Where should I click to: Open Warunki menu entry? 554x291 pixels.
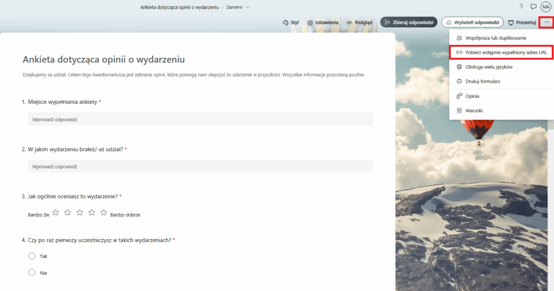[502, 110]
